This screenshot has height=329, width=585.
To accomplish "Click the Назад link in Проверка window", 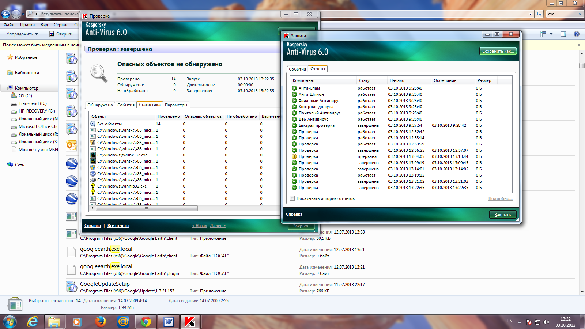I will coord(200,226).
